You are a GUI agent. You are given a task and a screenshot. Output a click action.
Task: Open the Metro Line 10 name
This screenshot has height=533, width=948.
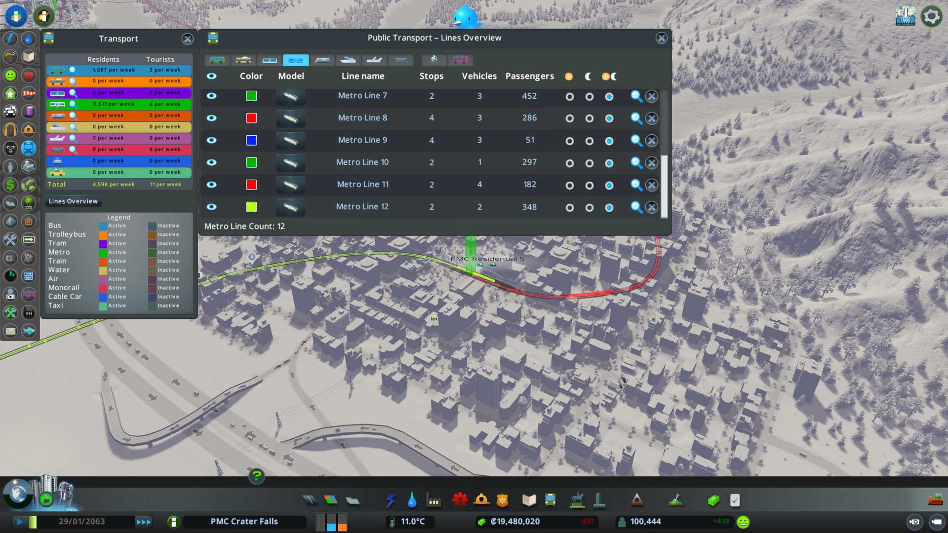pyautogui.click(x=362, y=162)
